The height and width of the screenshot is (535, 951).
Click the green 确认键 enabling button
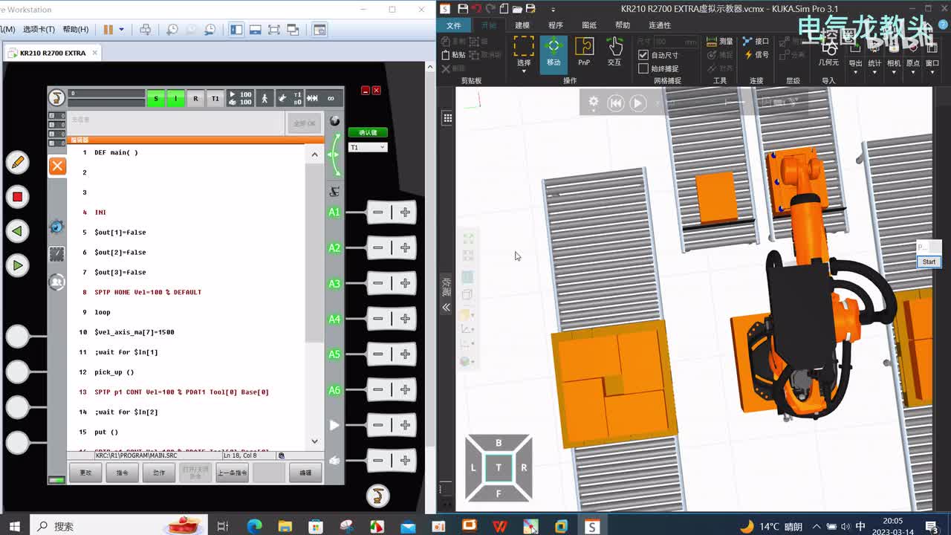point(368,132)
